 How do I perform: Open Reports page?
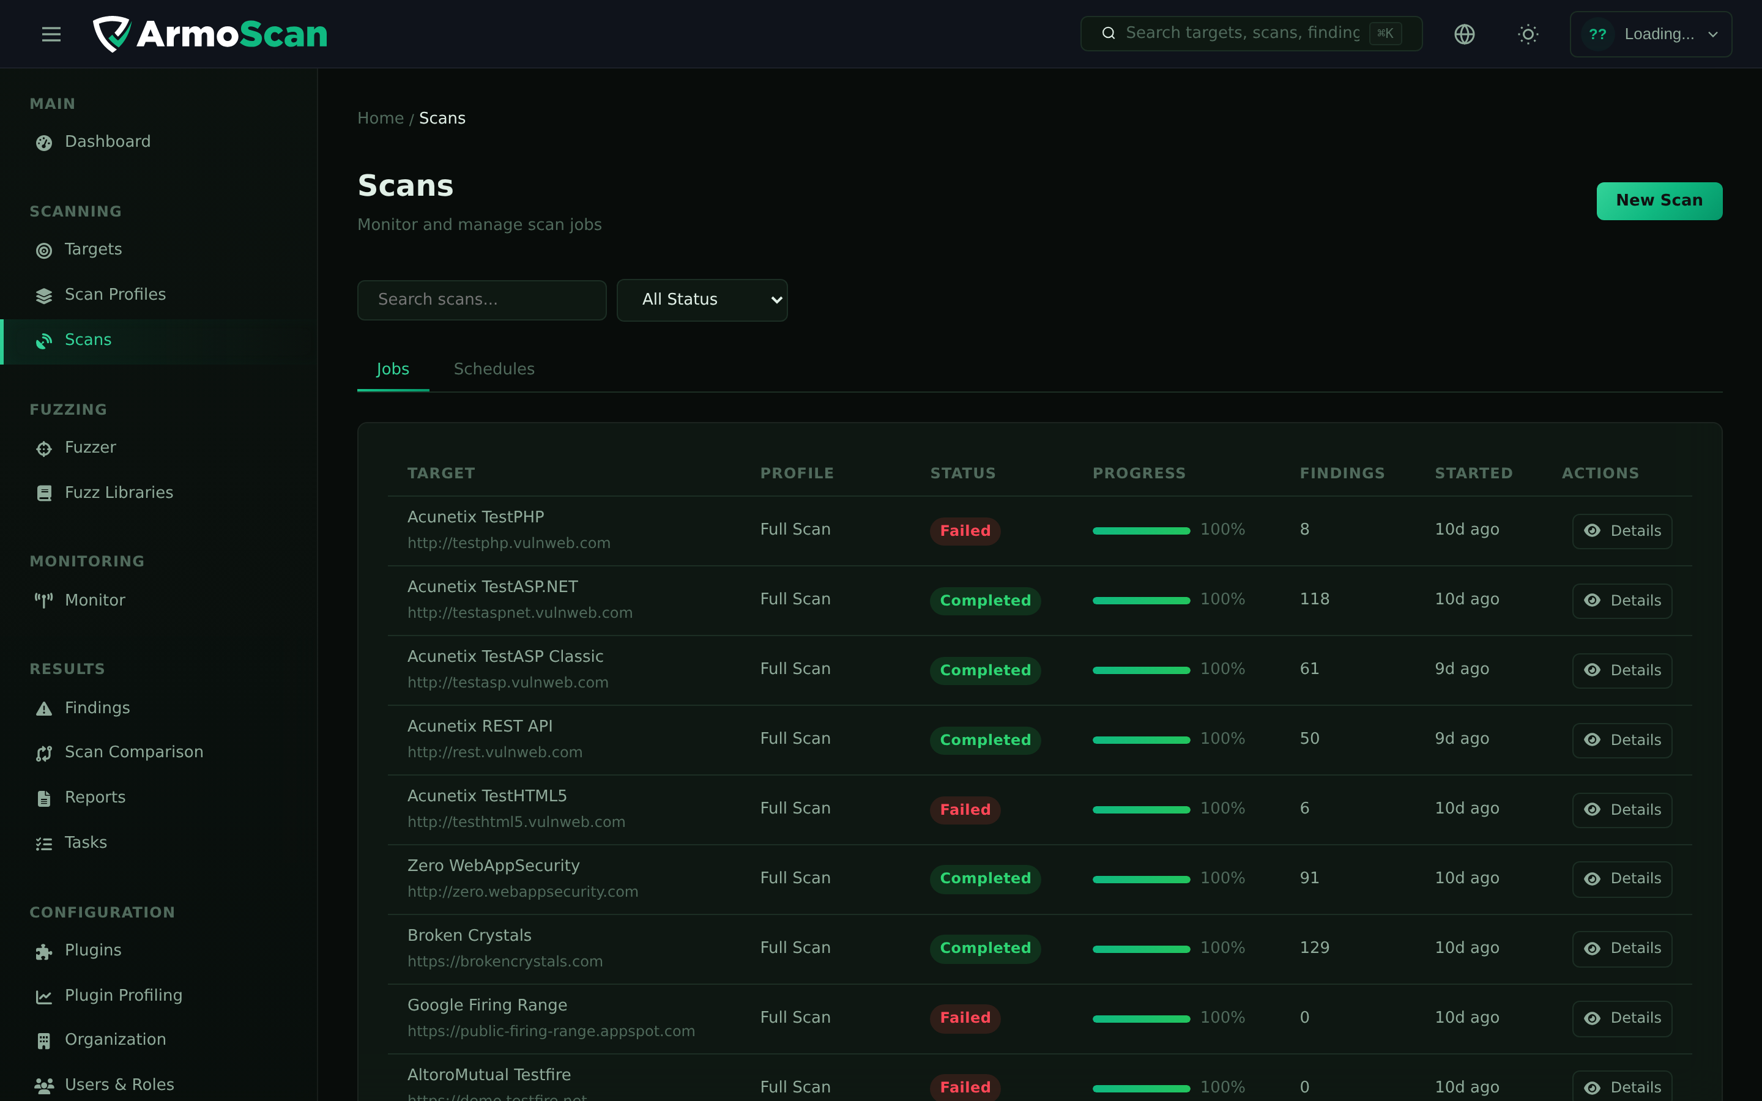(x=158, y=798)
